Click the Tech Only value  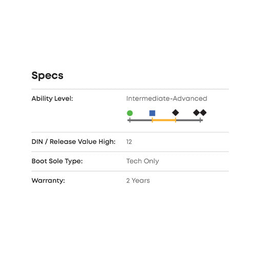click(143, 161)
